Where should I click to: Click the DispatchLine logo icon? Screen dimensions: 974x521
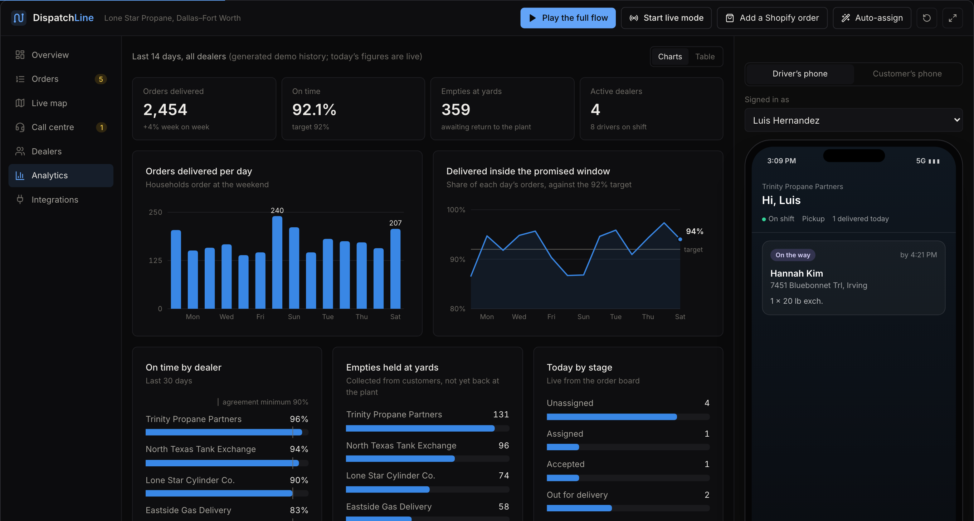coord(19,18)
